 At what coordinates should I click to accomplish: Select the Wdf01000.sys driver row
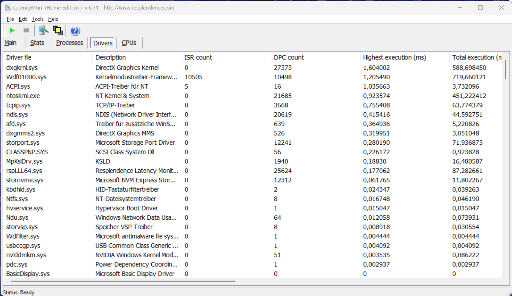coord(253,77)
